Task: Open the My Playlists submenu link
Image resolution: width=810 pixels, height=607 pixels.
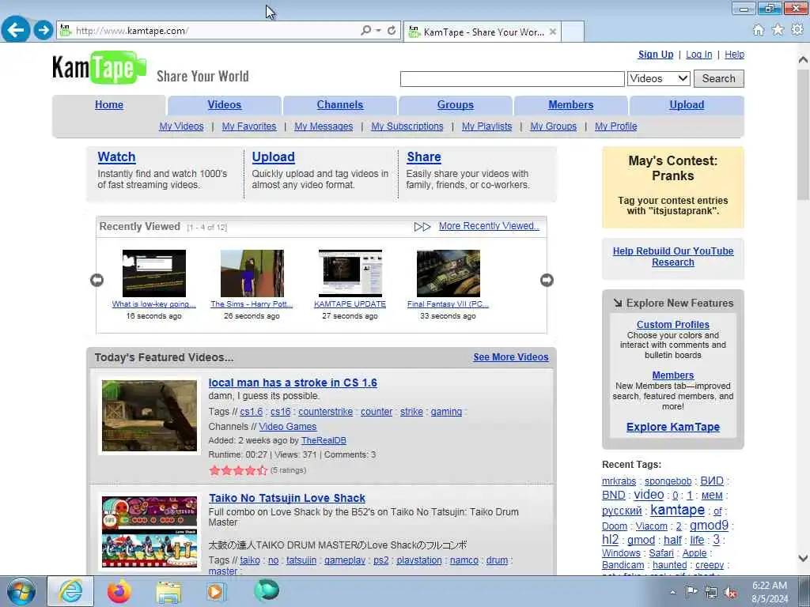Action: point(486,126)
